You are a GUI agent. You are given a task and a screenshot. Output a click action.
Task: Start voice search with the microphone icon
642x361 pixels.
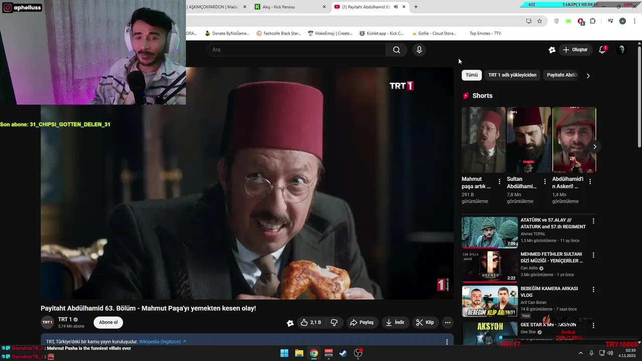pos(419,50)
